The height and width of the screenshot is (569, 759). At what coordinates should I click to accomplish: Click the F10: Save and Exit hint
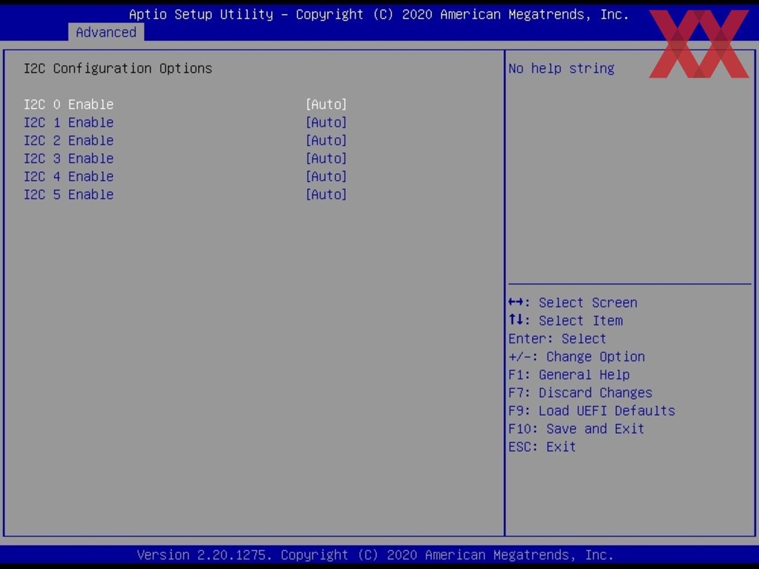577,428
